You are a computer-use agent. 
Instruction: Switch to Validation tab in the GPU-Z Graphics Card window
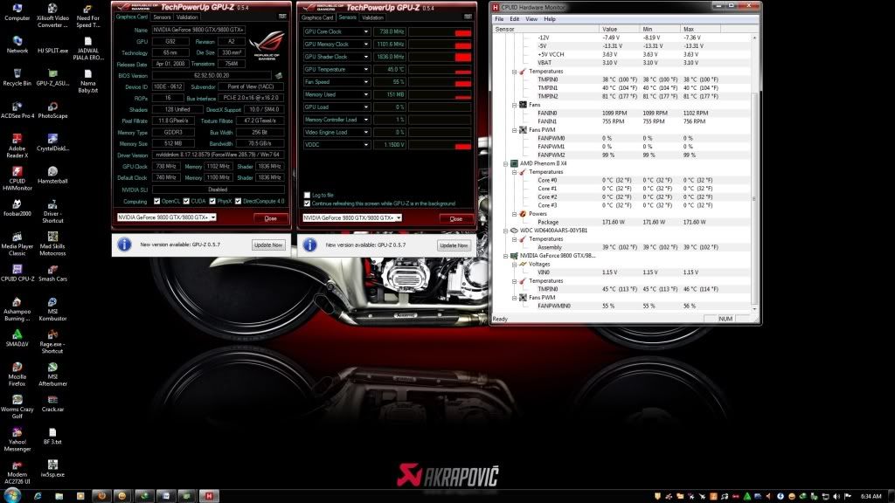pos(188,17)
